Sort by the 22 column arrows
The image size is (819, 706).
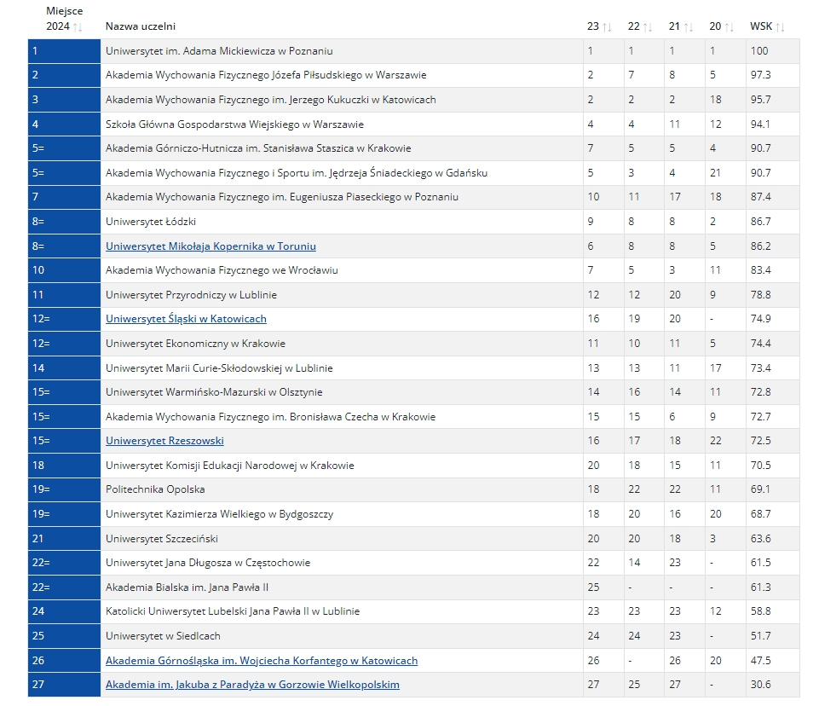[648, 27]
